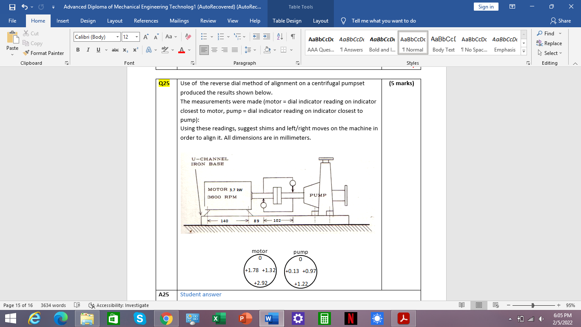
Task: Open the font size dropdown
Action: point(137,37)
